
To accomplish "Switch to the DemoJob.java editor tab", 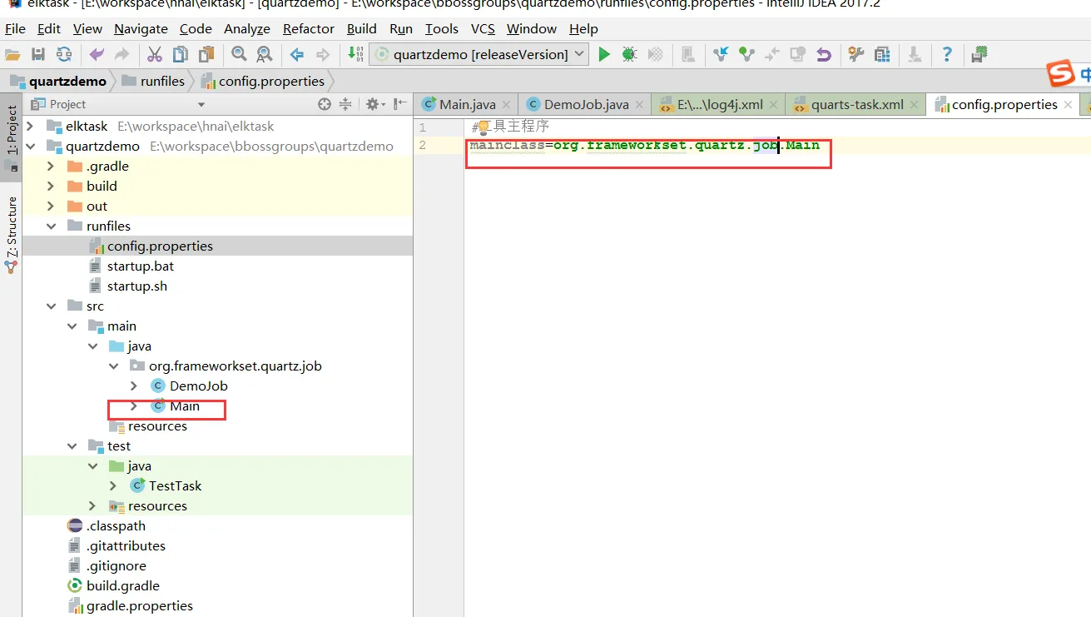I will [585, 105].
